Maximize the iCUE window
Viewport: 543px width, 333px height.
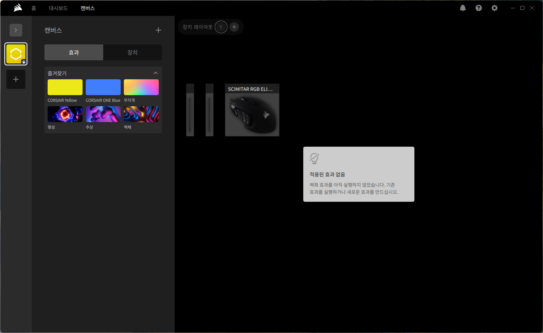click(x=522, y=8)
